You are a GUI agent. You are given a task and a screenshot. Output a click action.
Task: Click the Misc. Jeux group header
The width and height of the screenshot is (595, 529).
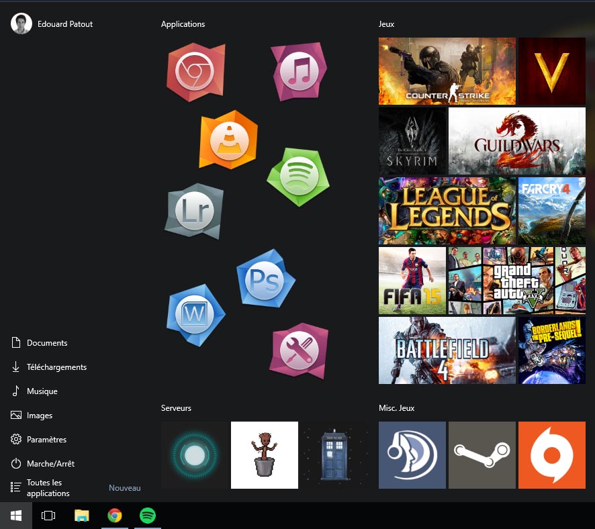click(396, 408)
